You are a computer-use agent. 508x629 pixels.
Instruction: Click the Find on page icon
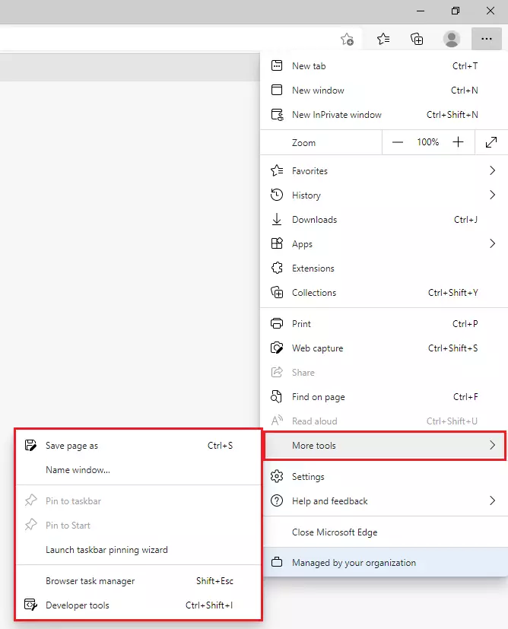tap(276, 397)
